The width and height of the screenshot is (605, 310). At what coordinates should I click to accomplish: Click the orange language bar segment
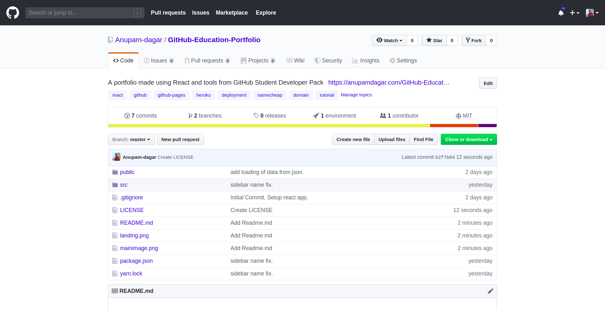tap(454, 126)
